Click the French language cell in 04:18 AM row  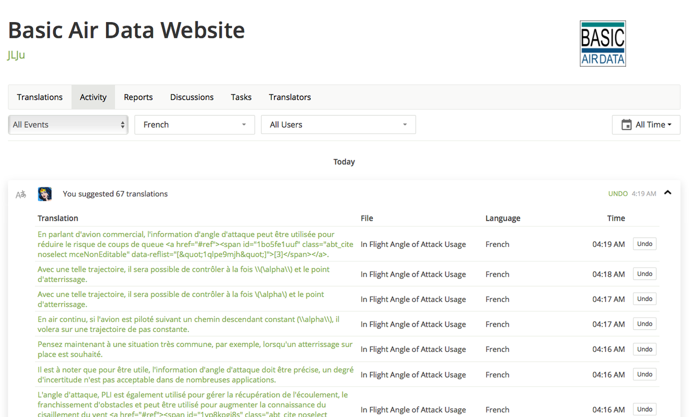tap(497, 274)
